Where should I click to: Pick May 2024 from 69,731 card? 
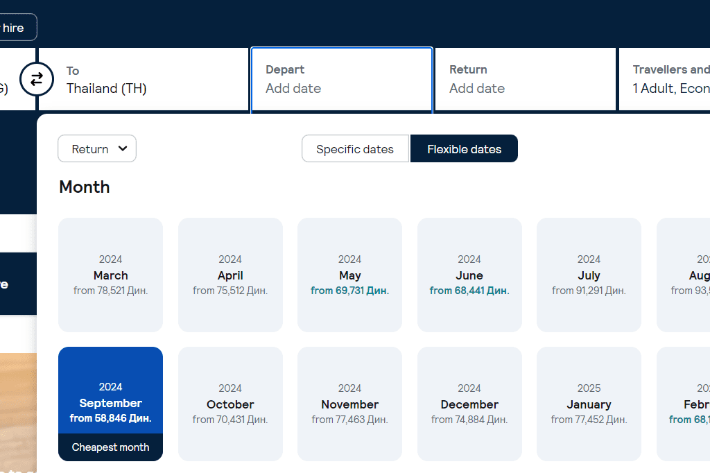coord(349,275)
